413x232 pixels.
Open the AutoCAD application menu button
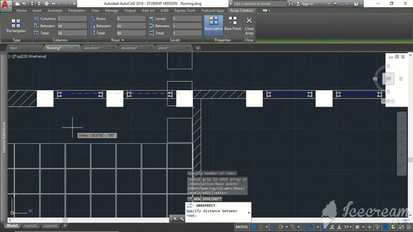click(6, 5)
